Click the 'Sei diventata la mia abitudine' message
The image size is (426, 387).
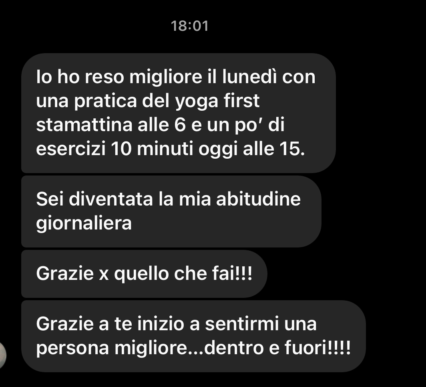pyautogui.click(x=171, y=211)
